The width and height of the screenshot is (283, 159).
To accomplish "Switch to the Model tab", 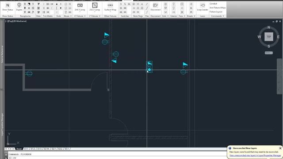I will 19,149.
